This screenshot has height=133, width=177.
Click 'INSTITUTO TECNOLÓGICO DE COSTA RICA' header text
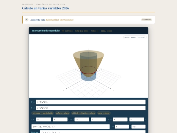[44, 4]
